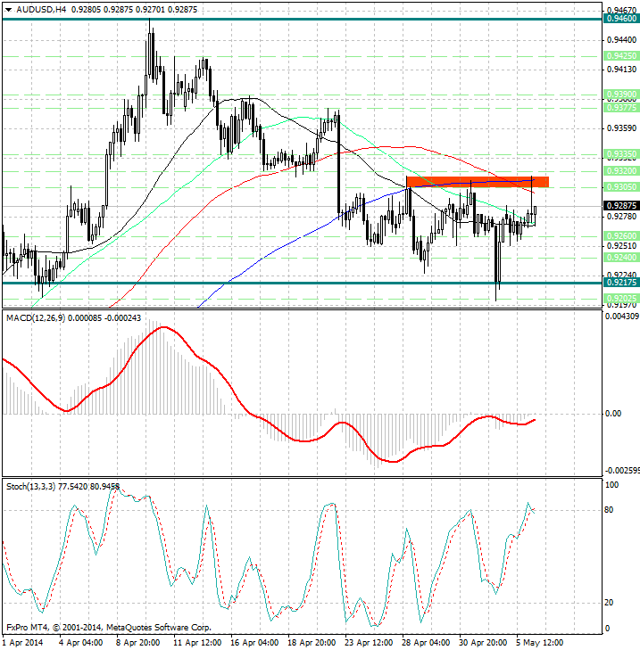Image resolution: width=640 pixels, height=650 pixels.
Task: Click the teal 0.94600 price label
Action: coord(621,19)
